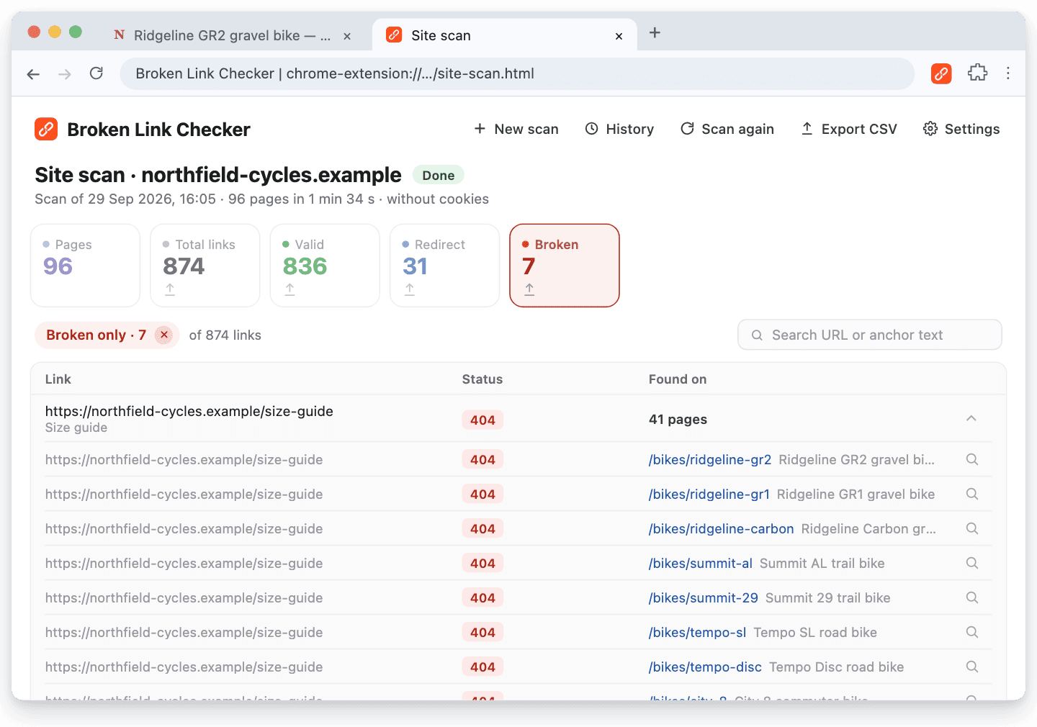The width and height of the screenshot is (1037, 727).
Task: Inspect the ridgeline-gr2 row magnifier icon
Action: (x=972, y=459)
